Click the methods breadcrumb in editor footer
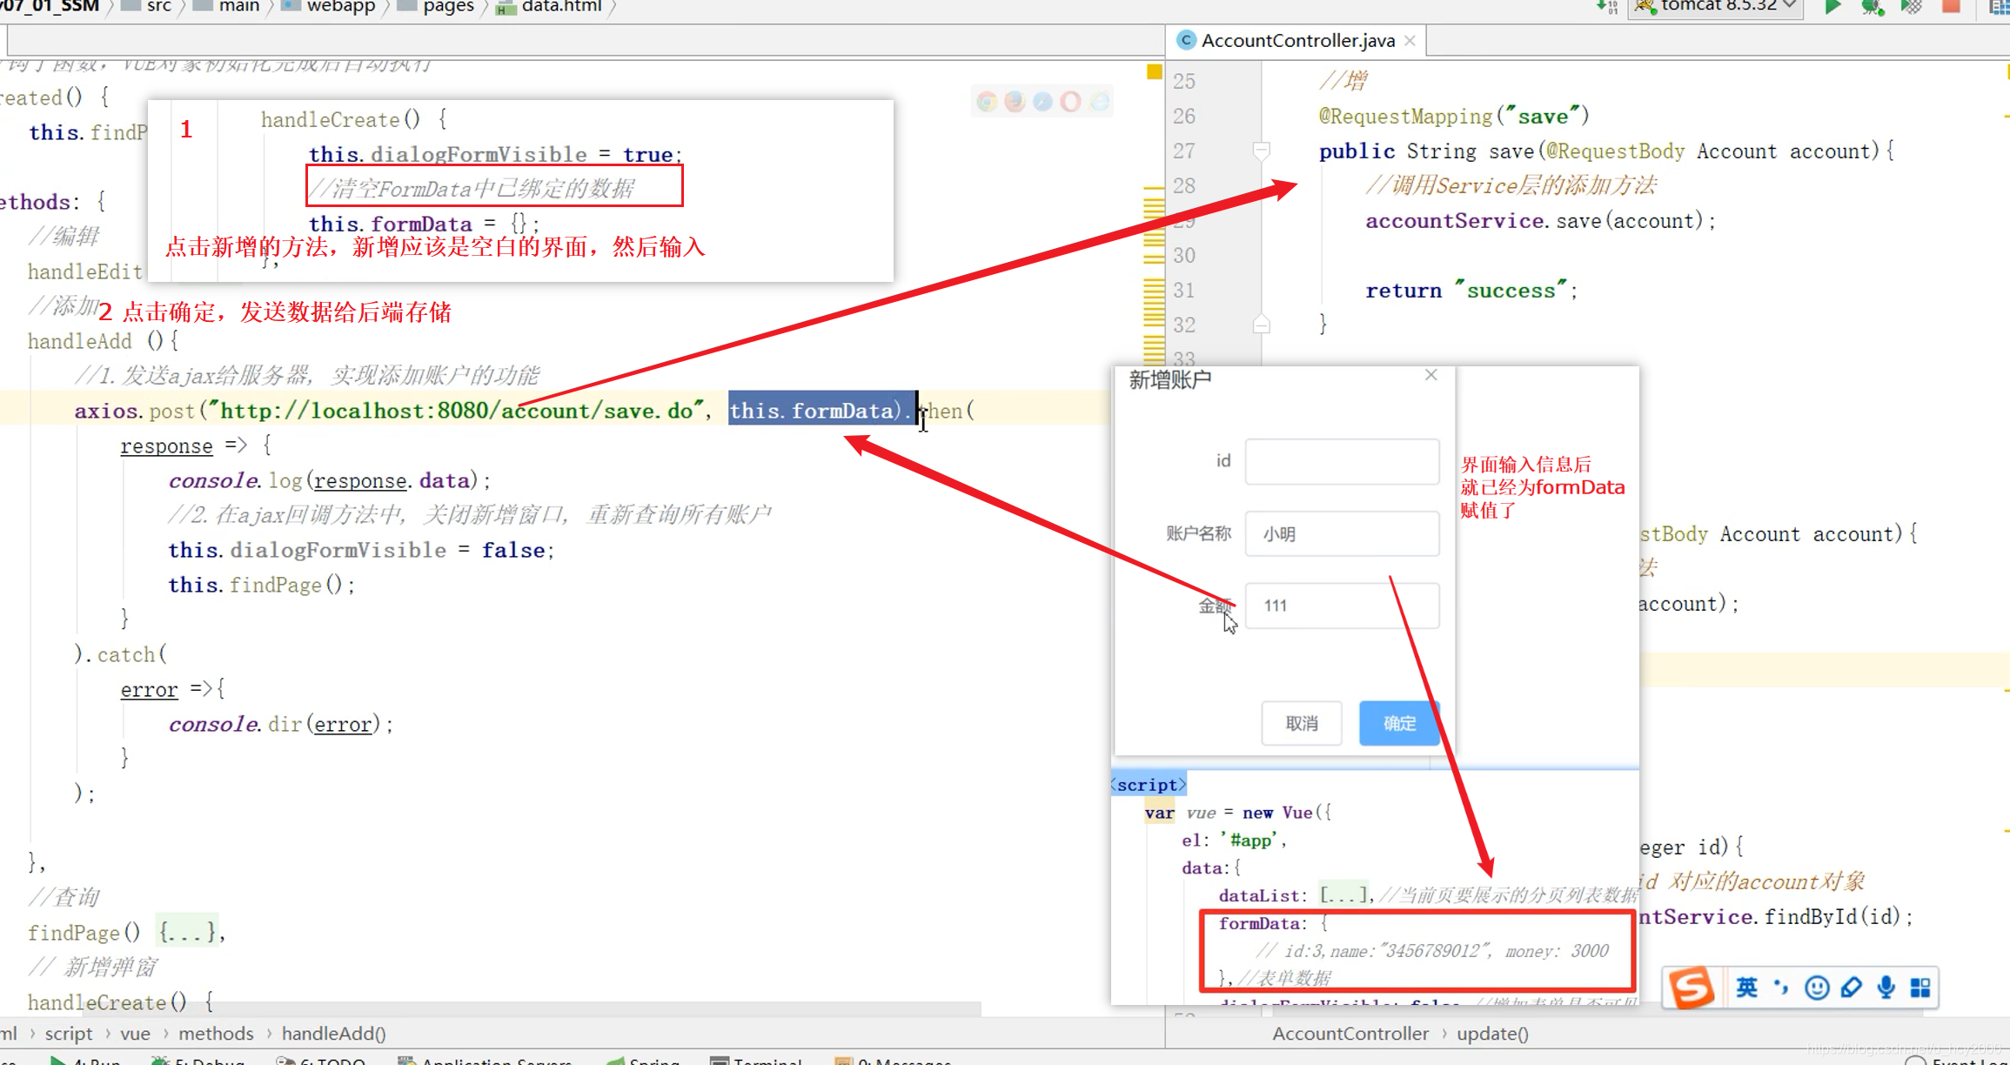The width and height of the screenshot is (2010, 1065). [x=216, y=1034]
